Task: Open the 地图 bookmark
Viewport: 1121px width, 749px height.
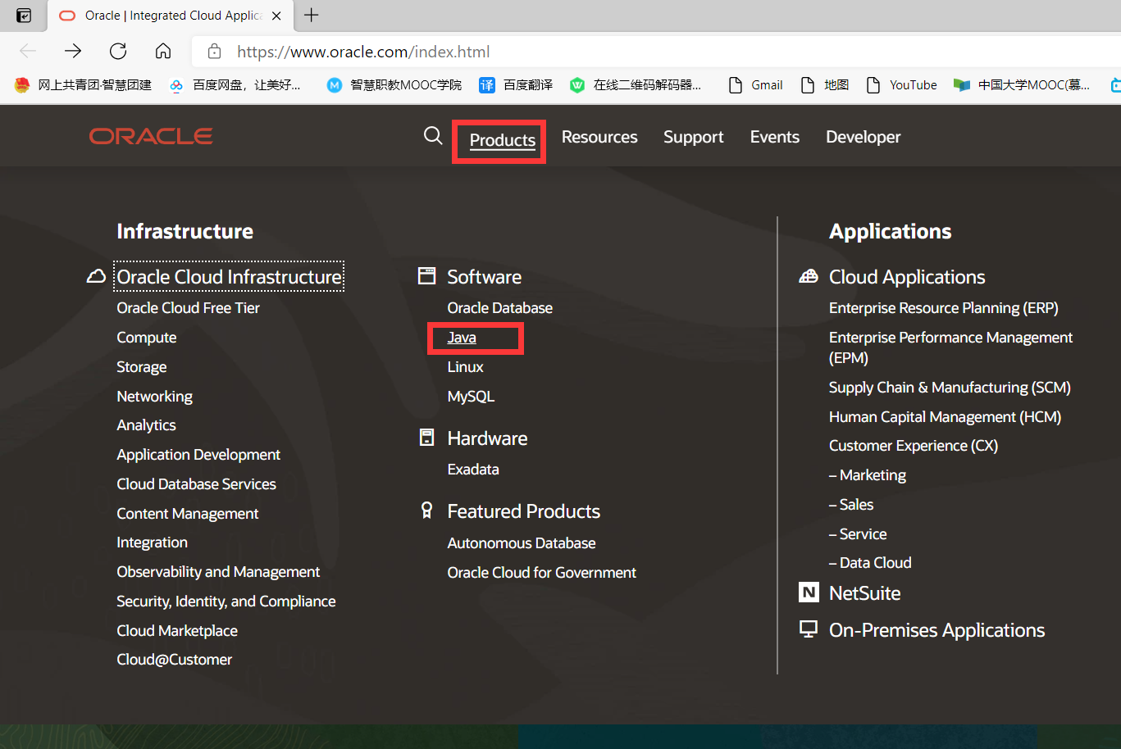Action: [824, 85]
